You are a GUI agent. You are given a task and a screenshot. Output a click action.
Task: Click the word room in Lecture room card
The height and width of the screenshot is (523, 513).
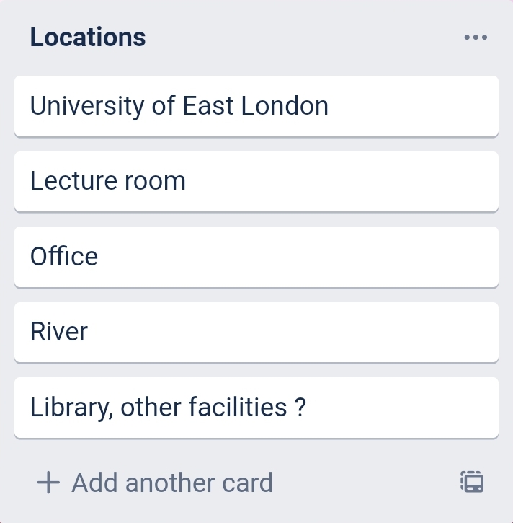pos(155,181)
